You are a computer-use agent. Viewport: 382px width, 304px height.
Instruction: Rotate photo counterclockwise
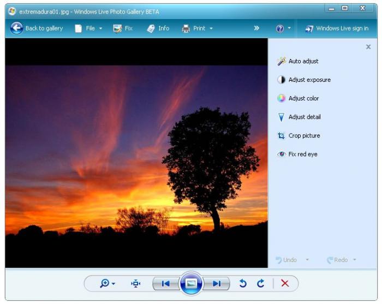click(x=243, y=284)
